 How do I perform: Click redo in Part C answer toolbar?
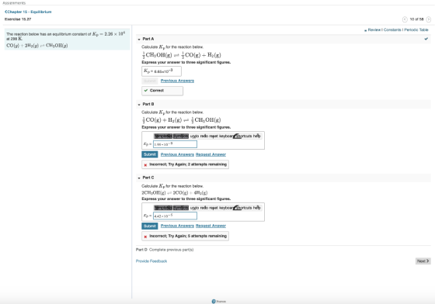click(x=204, y=208)
